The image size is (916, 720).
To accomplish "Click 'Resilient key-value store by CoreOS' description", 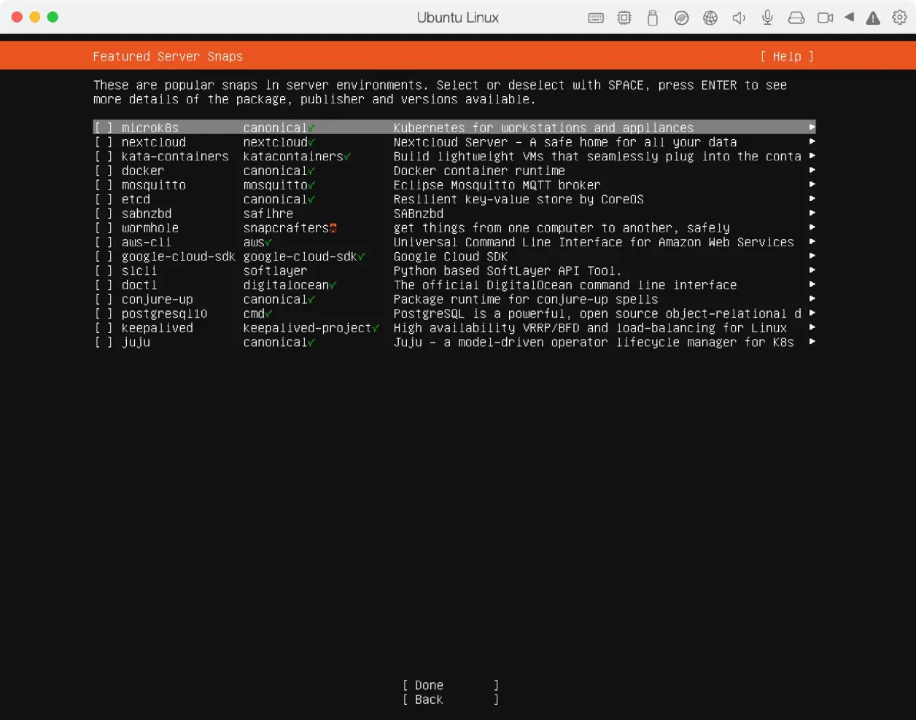I will point(519,199).
